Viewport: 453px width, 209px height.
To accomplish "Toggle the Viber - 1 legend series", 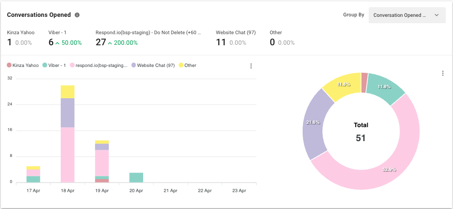I will (54, 65).
